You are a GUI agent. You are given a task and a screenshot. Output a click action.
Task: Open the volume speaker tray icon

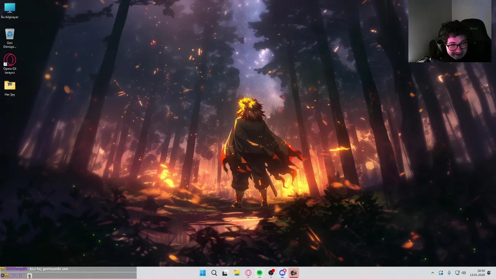[x=464, y=273]
